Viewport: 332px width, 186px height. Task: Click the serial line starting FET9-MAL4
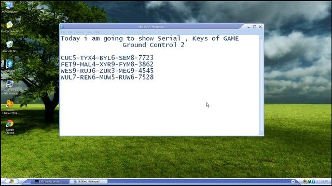tap(107, 64)
